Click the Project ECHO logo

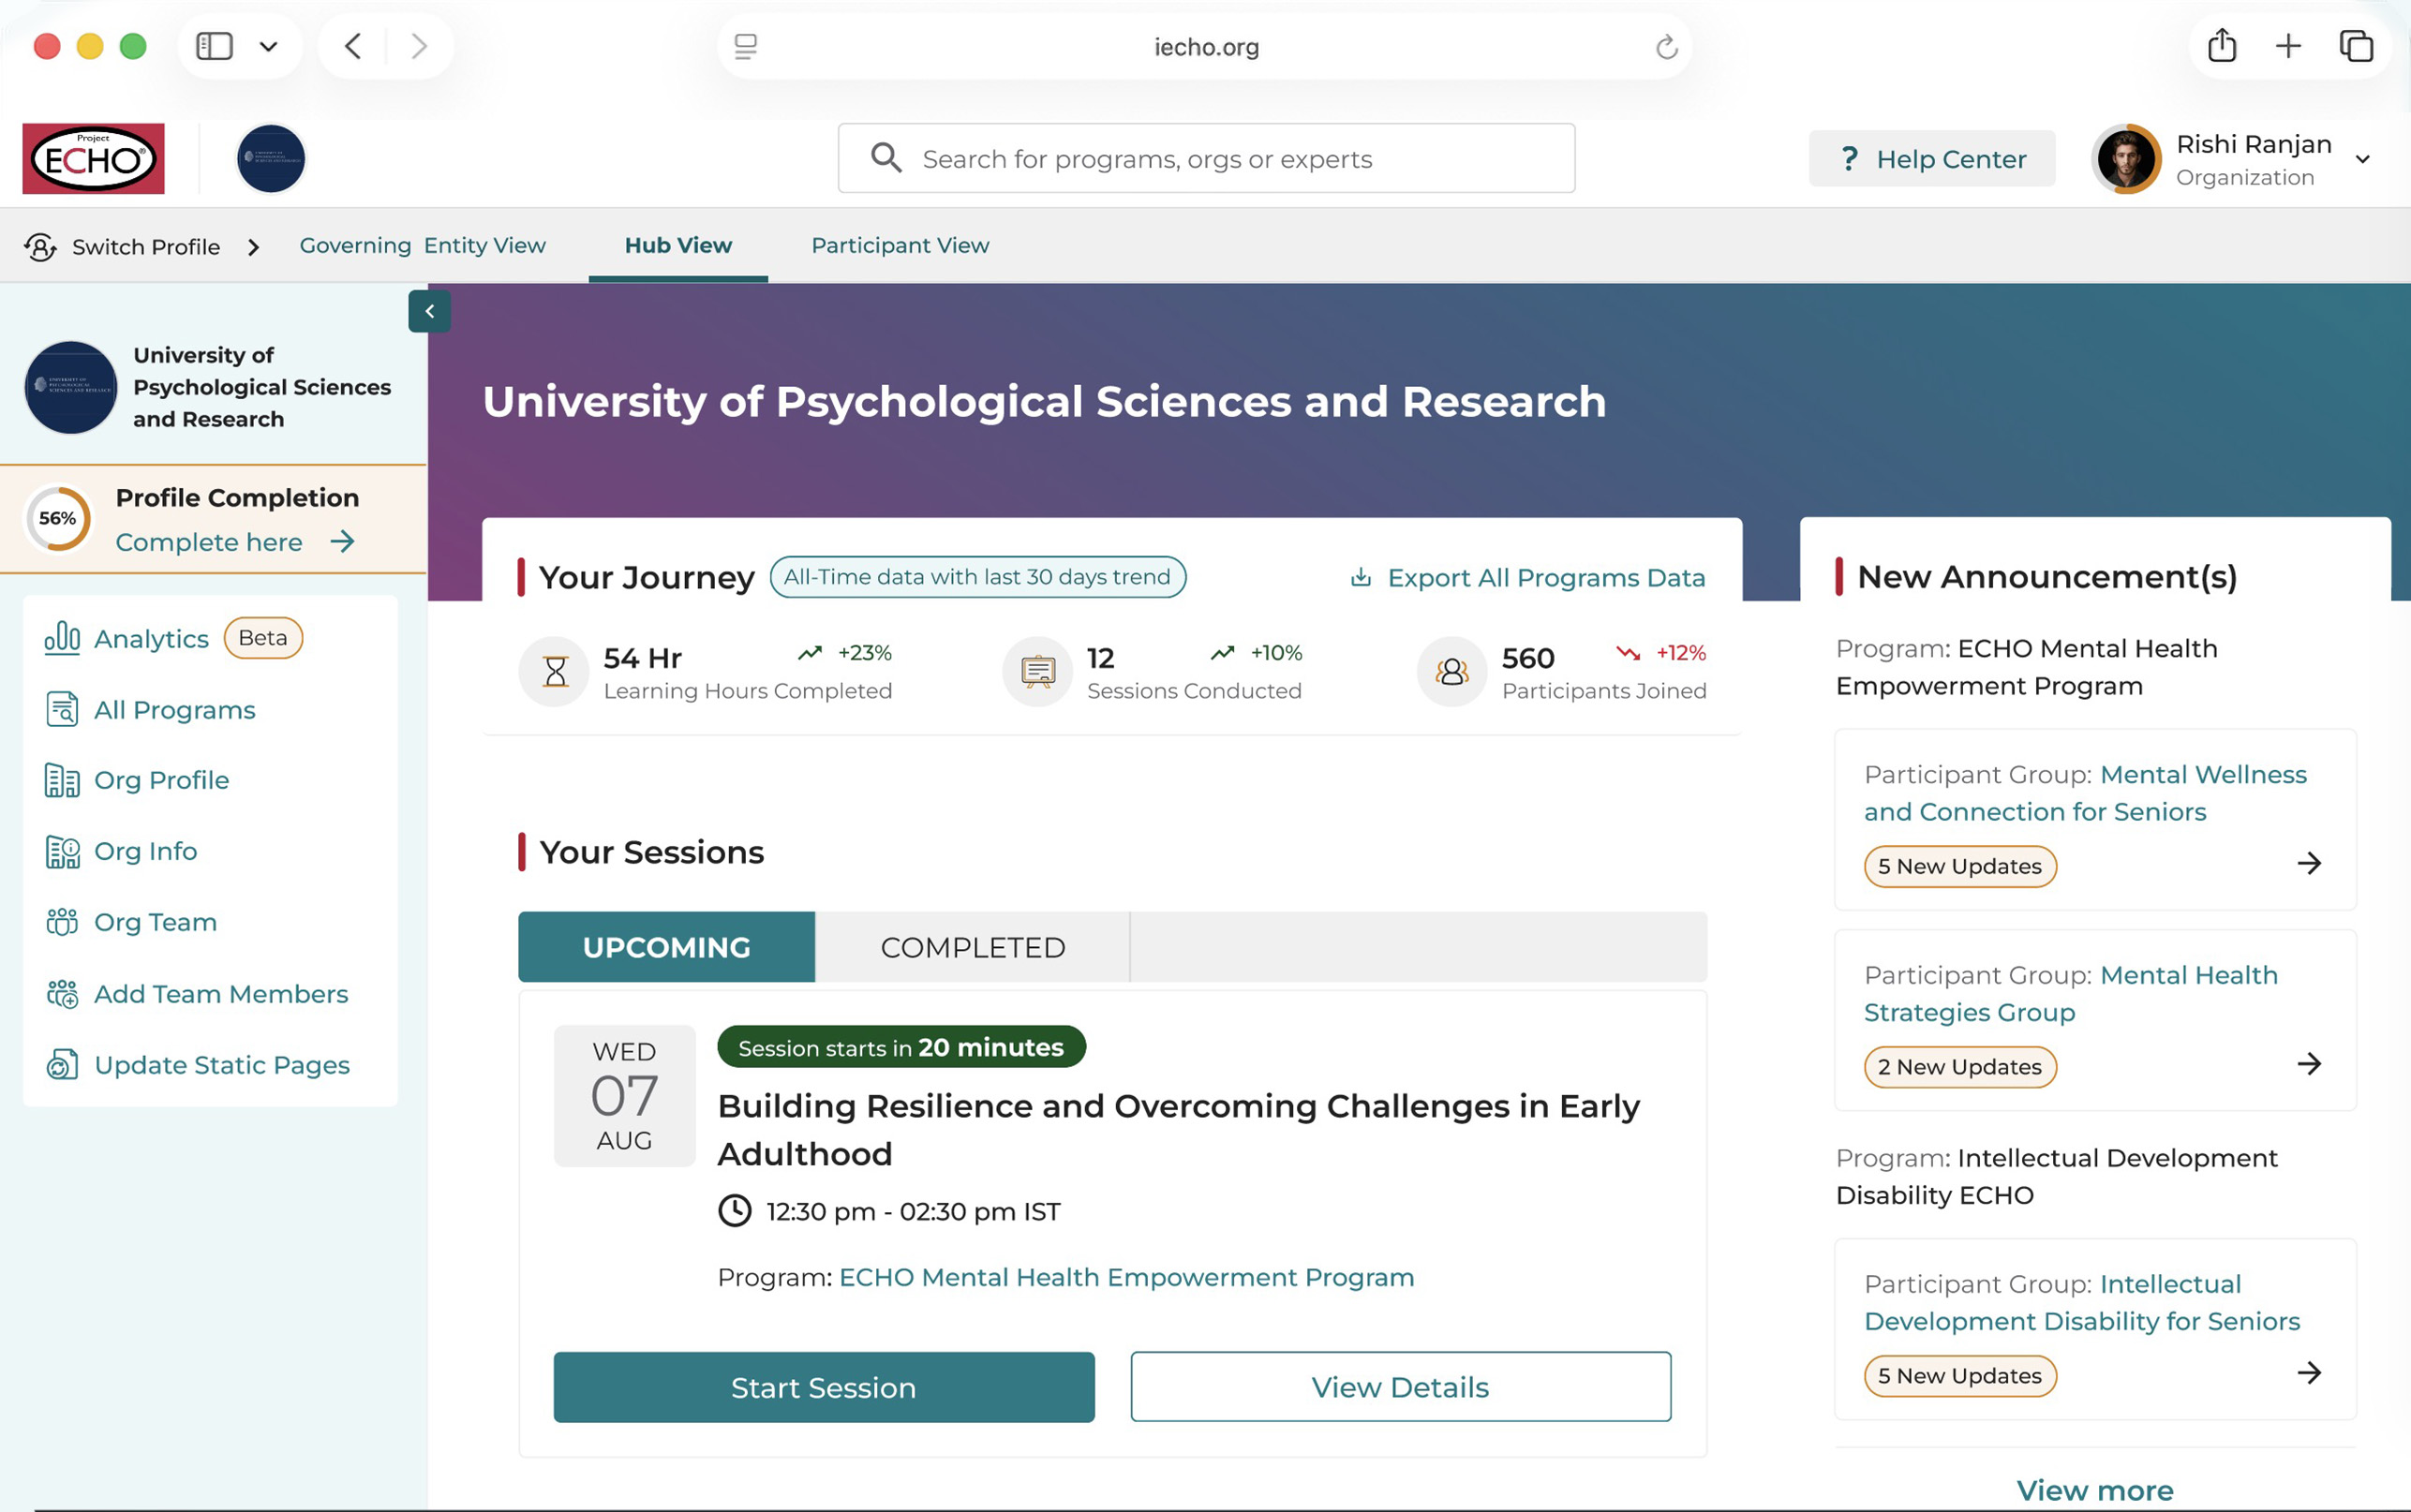pyautogui.click(x=93, y=158)
